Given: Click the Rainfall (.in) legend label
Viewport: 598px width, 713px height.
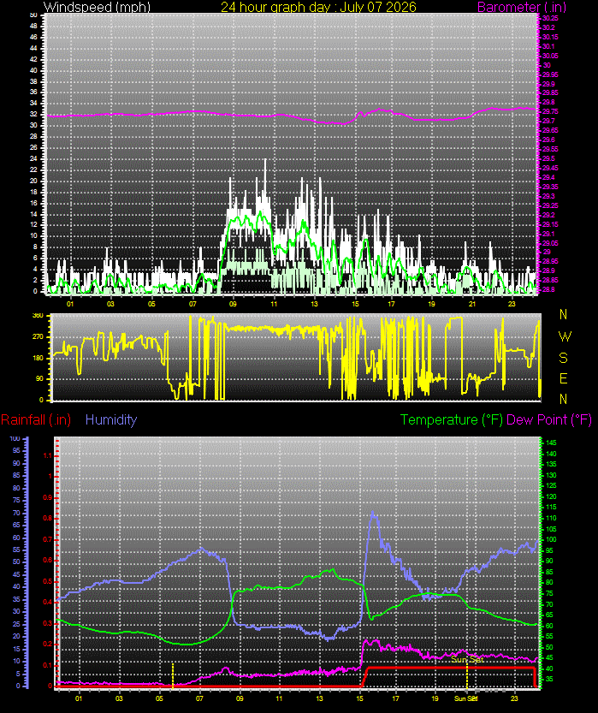Looking at the screenshot, I should click(36, 419).
